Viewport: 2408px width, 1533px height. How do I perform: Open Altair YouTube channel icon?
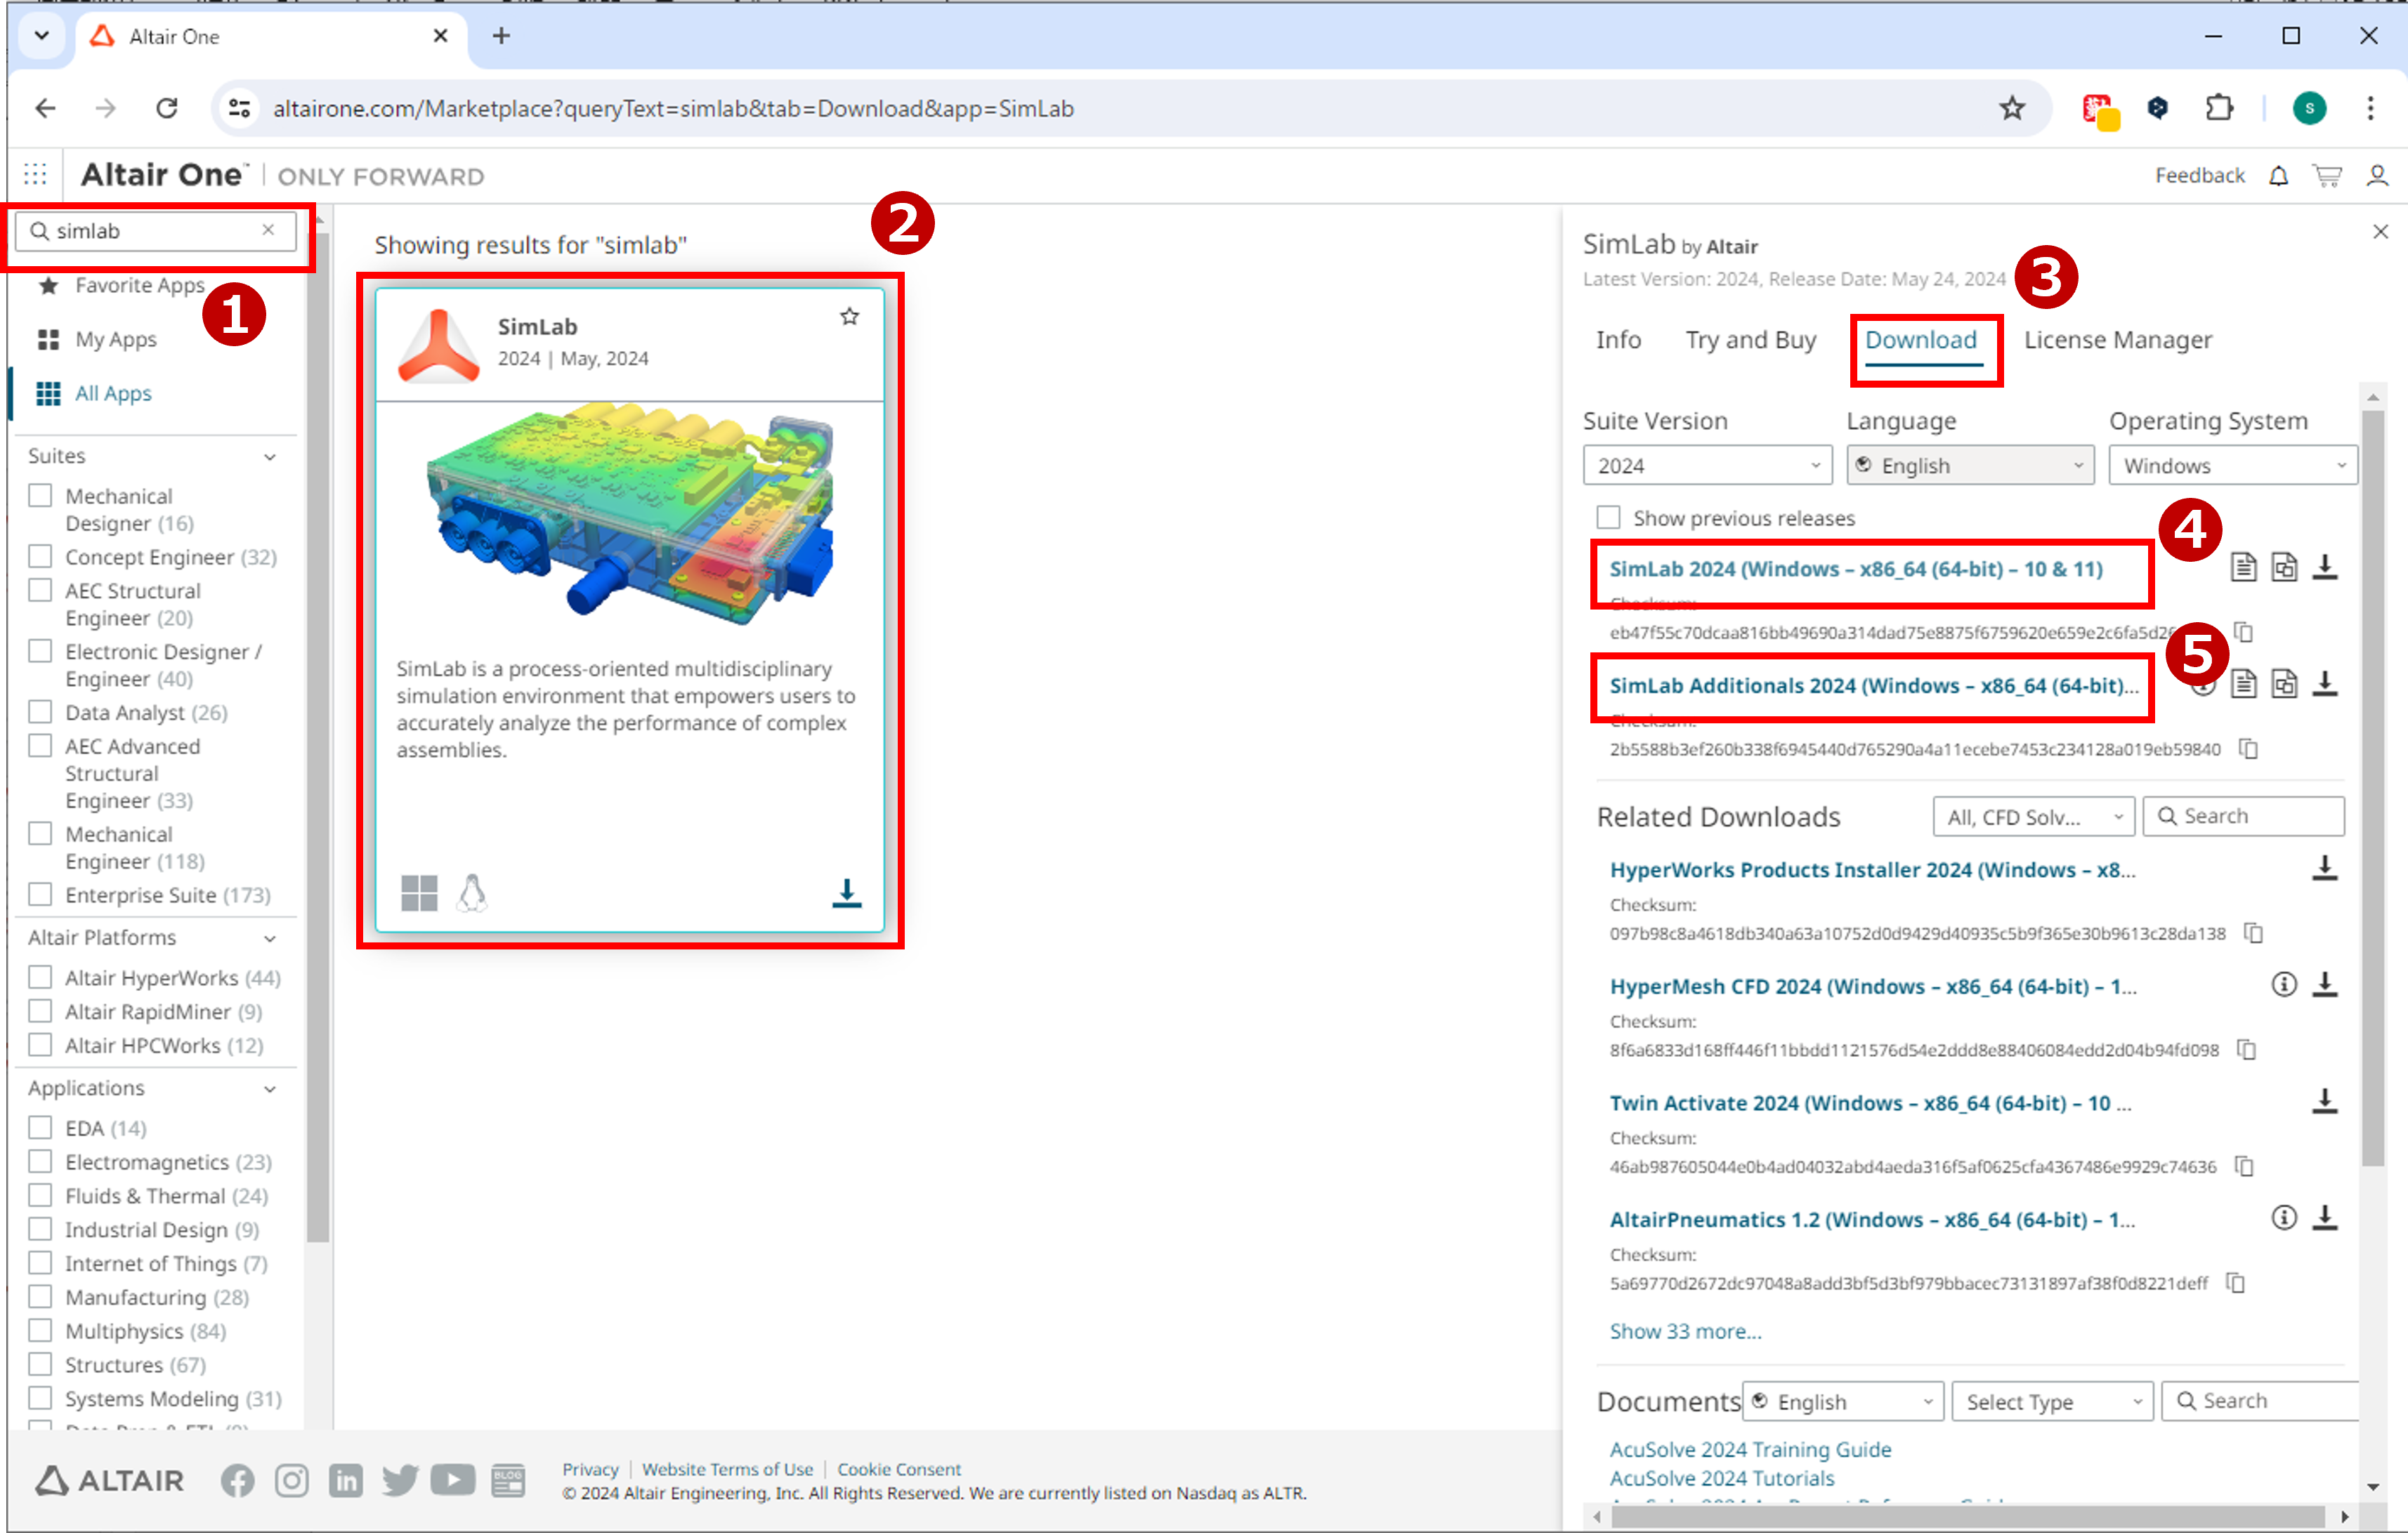[453, 1480]
